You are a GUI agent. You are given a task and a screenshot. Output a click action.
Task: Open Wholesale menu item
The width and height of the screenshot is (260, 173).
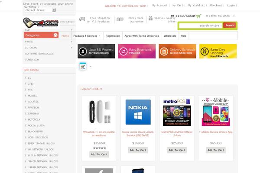[x=170, y=36]
